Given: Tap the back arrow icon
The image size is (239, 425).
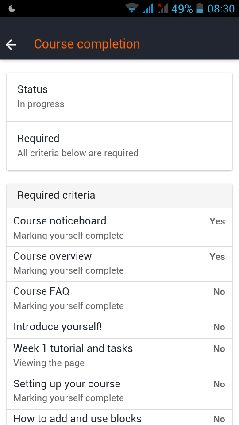Looking at the screenshot, I should tap(11, 44).
